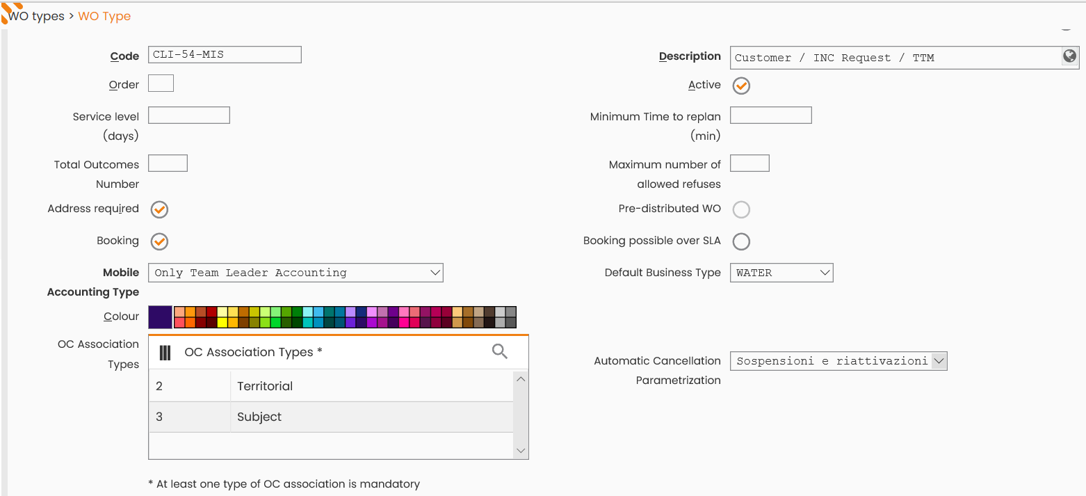The height and width of the screenshot is (496, 1086).
Task: Open the Mobile Accounting Type dropdown
Action: [295, 273]
